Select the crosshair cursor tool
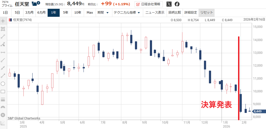Screen dimensions: 266x129 3,21
